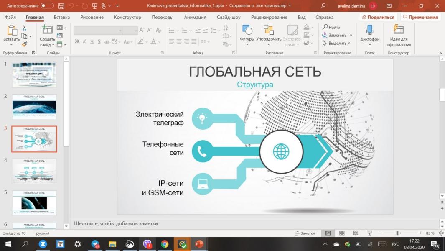Toggle the Заметки notes pane
This screenshot has height=251, width=445.
tap(305, 233)
